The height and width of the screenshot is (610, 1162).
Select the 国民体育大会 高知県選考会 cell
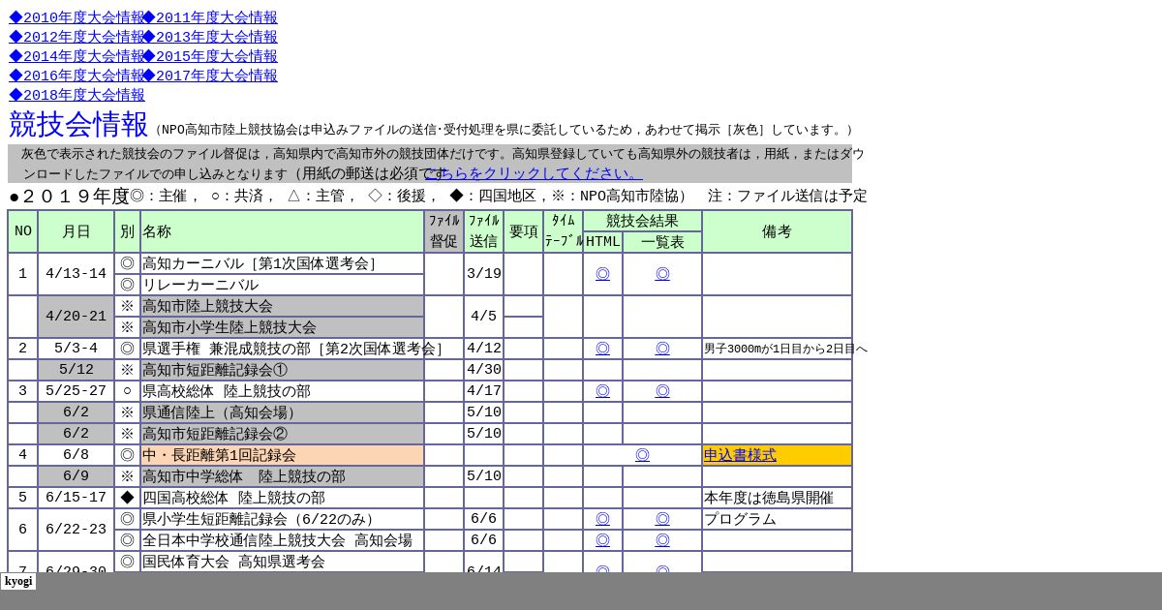(x=282, y=562)
